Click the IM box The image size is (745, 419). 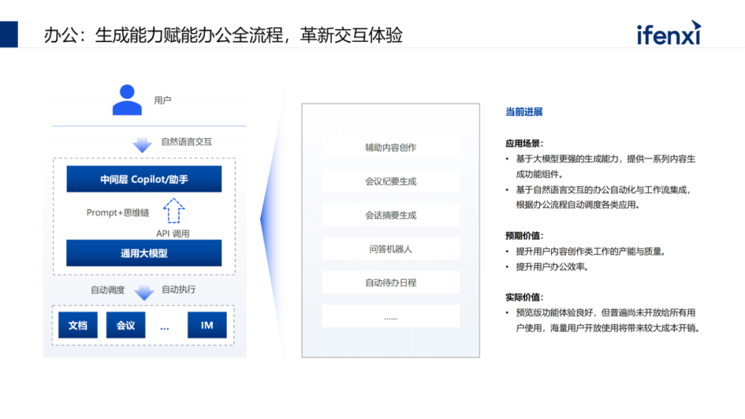click(x=207, y=325)
